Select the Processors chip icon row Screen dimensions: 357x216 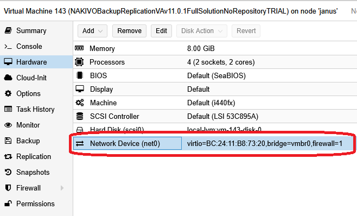pos(215,62)
